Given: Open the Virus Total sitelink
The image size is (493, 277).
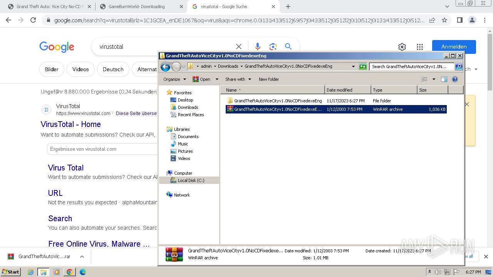Looking at the screenshot, I should pos(66,168).
